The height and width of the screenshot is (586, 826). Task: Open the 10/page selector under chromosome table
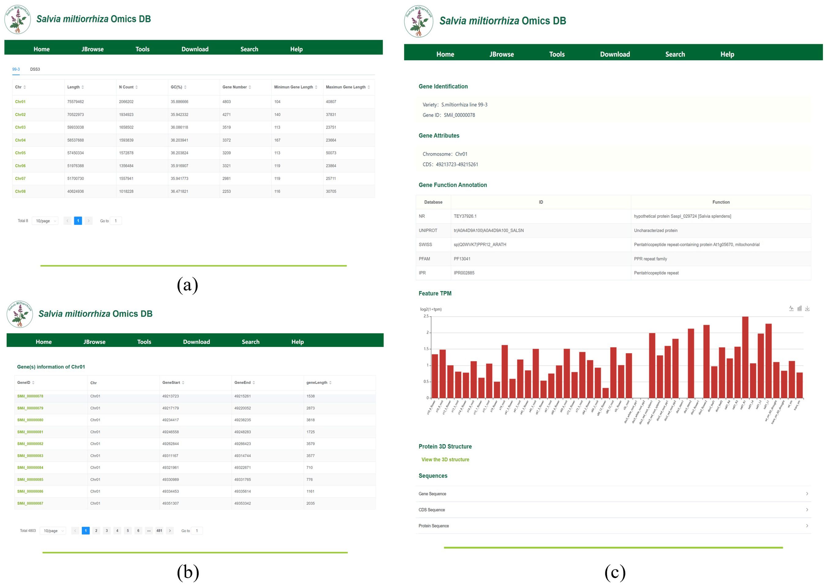pyautogui.click(x=45, y=221)
